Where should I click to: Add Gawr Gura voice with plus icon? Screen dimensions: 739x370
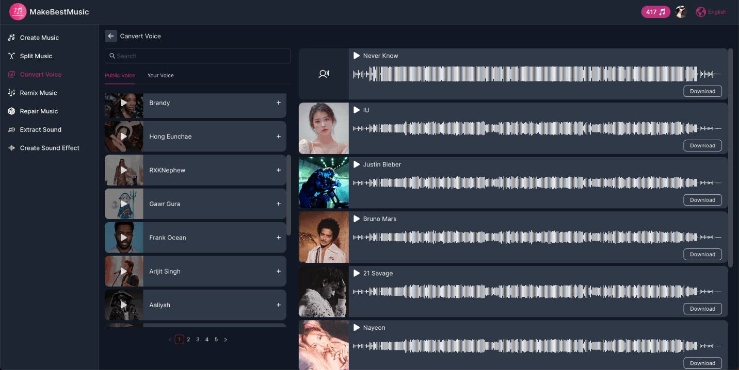[x=279, y=204]
